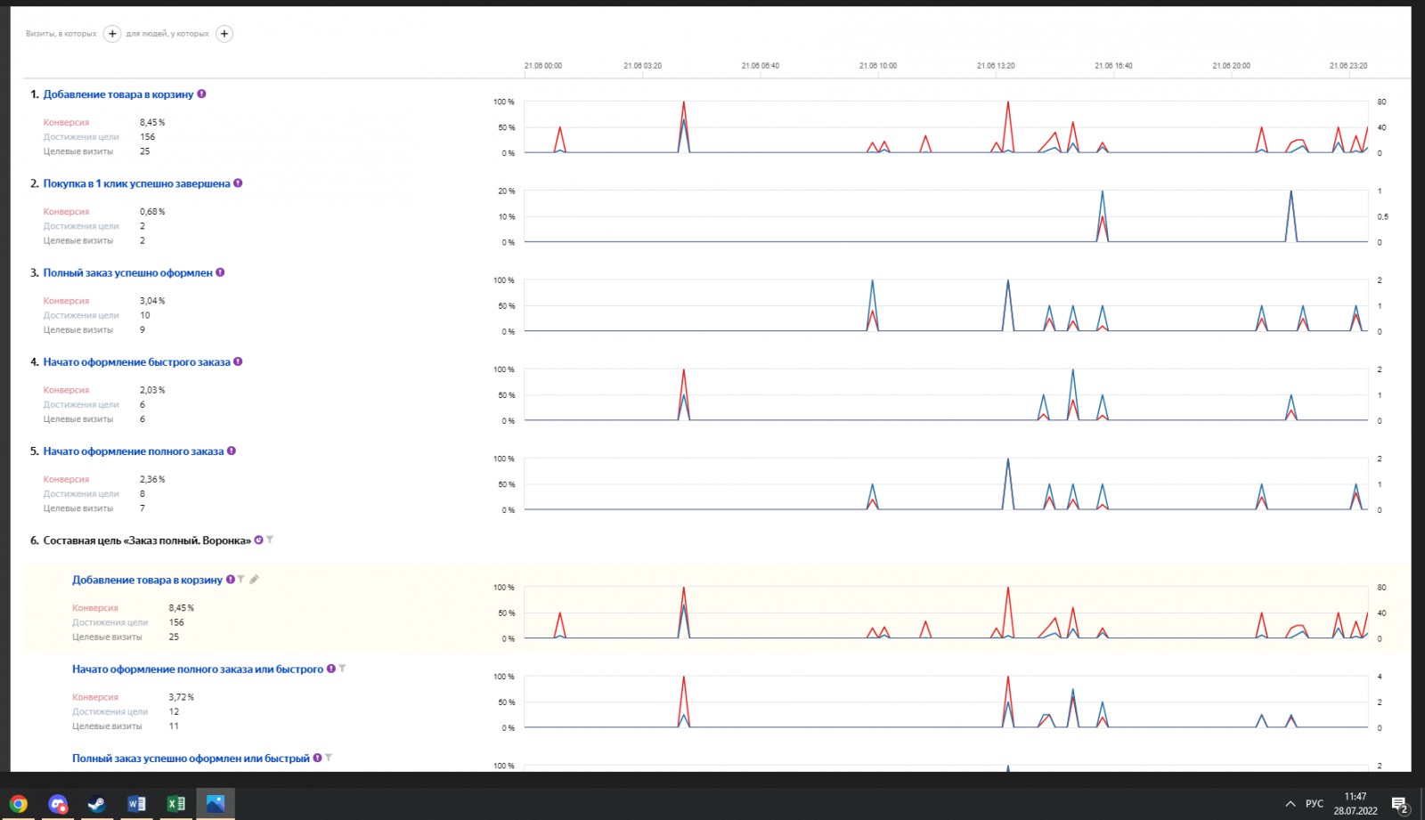Click filter funnel icon of the composite goal heading
The width and height of the screenshot is (1425, 820).
point(270,540)
